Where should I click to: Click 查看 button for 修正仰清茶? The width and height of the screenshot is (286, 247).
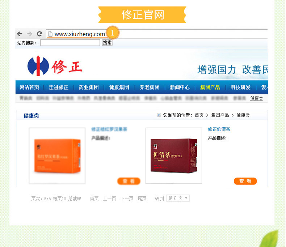point(245,181)
